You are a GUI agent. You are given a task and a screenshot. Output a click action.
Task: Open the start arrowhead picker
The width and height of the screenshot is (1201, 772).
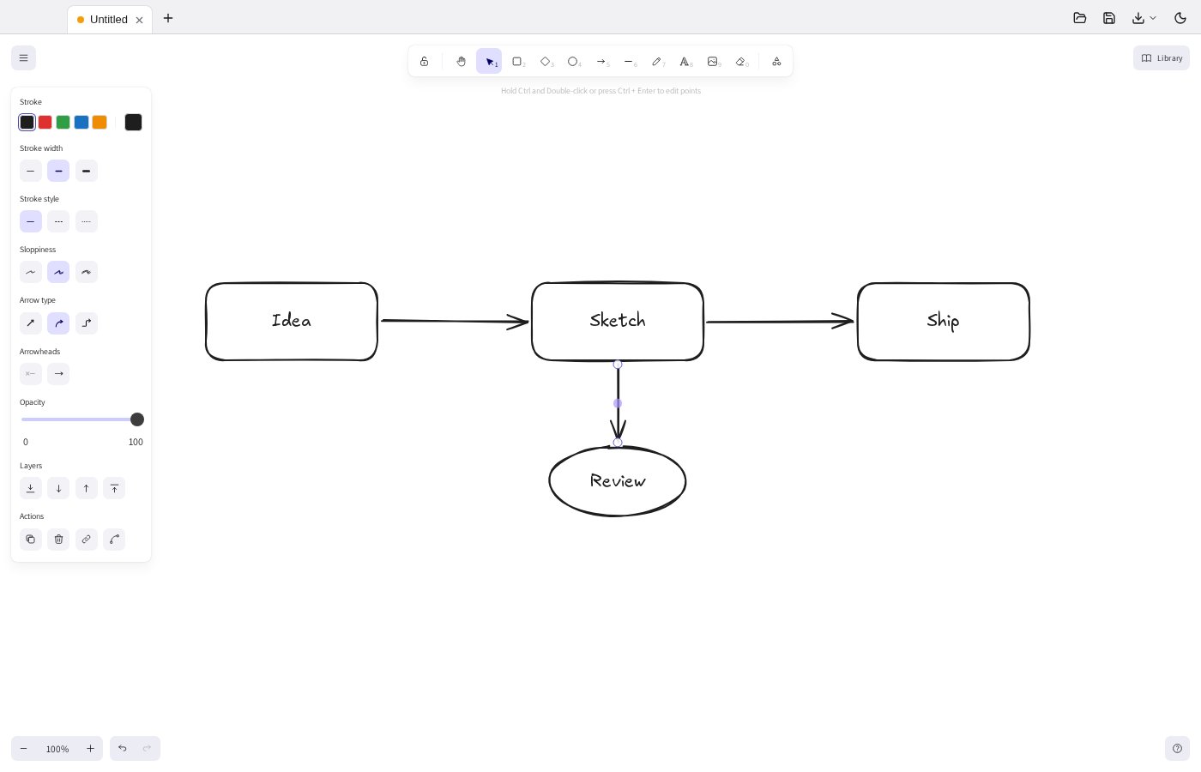tap(31, 374)
